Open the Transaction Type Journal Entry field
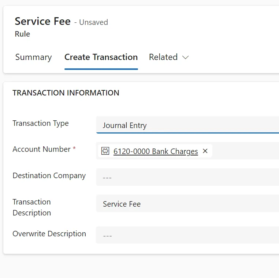This screenshot has width=279, height=278. [x=187, y=125]
